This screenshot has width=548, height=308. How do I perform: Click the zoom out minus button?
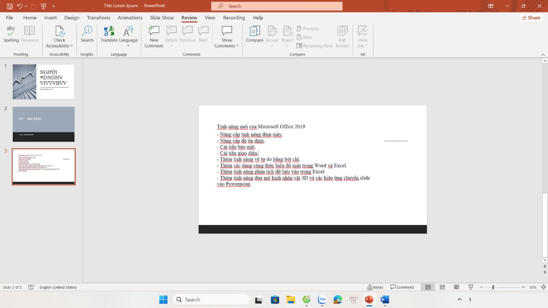coord(480,287)
